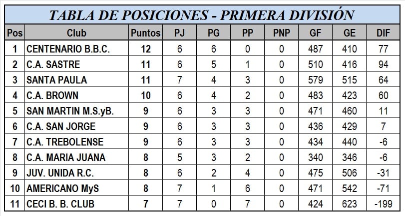Select the C.A. SASTRE club cell
This screenshot has width=405, height=216.
pyautogui.click(x=53, y=64)
